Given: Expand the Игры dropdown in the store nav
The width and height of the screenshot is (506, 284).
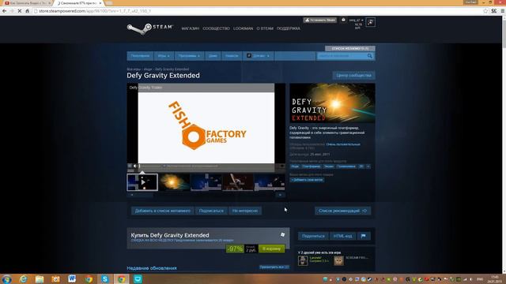Looking at the screenshot, I should click(164, 56).
